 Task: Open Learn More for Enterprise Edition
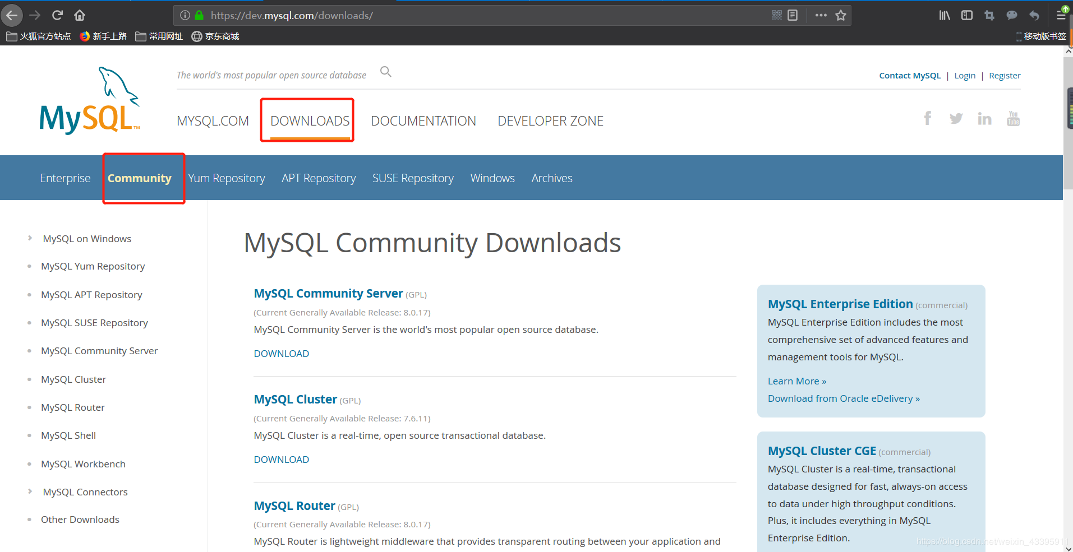796,381
